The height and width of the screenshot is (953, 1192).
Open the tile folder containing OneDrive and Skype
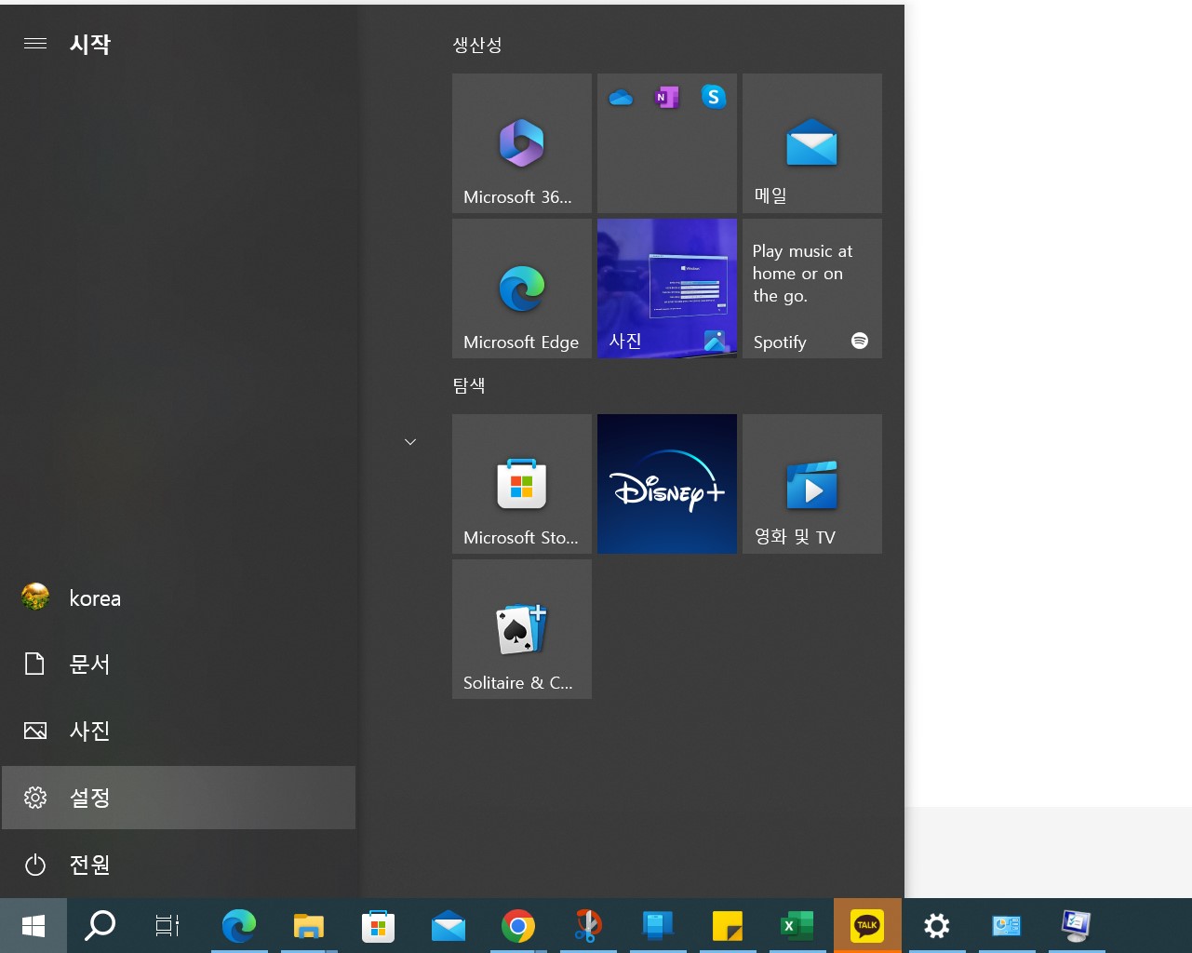click(x=667, y=143)
